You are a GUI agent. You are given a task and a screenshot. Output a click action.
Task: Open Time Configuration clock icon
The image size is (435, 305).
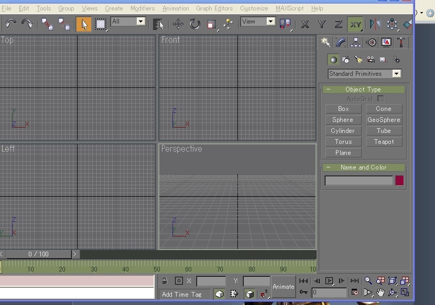[355, 292]
